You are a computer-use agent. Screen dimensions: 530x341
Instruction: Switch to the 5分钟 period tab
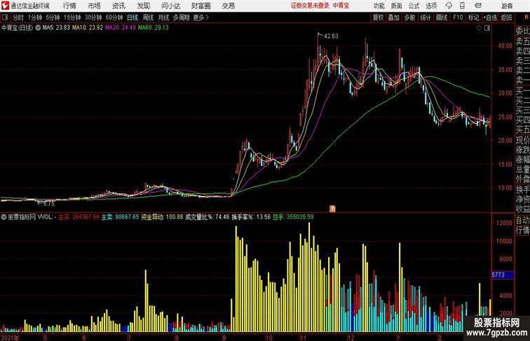53,18
